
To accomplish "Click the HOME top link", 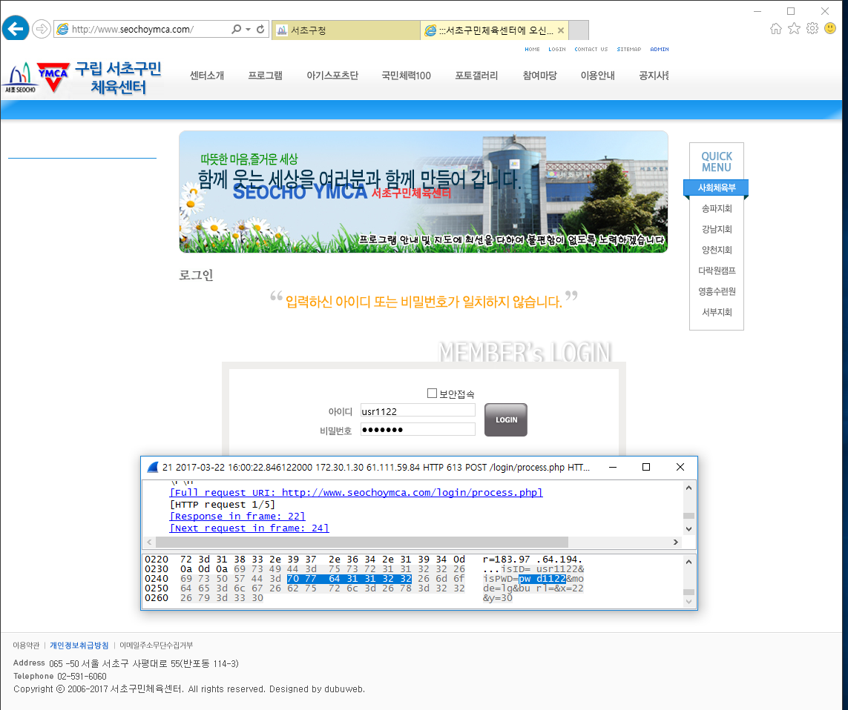I will [x=532, y=49].
